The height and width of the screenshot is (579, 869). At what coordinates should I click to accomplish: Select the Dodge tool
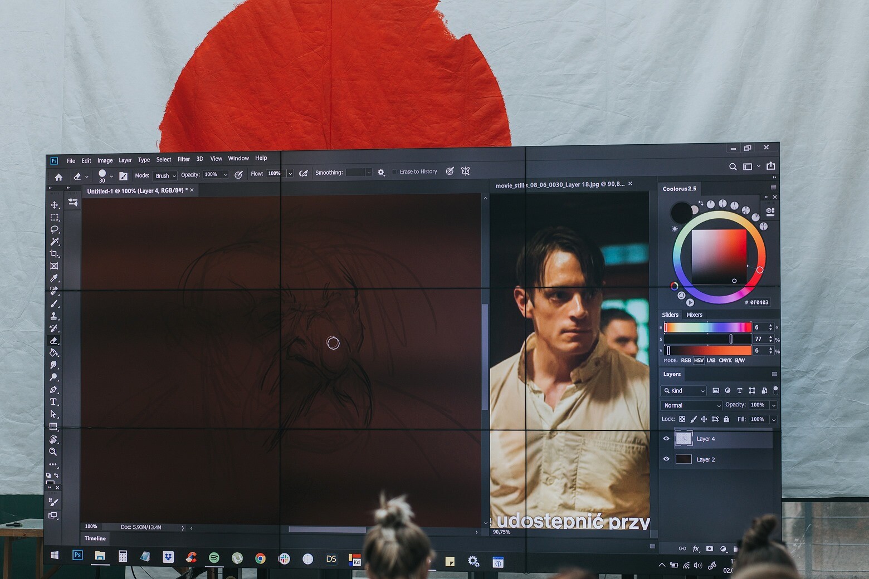[54, 377]
